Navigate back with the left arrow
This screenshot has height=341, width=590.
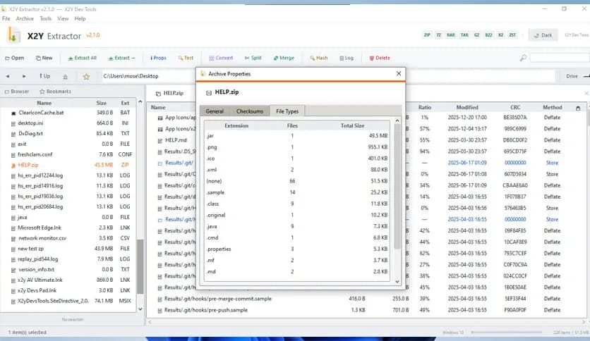tap(8, 76)
